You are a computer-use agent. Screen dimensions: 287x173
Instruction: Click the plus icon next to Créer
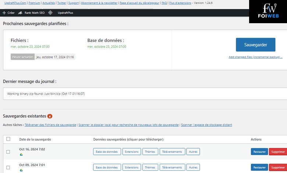(4, 13)
